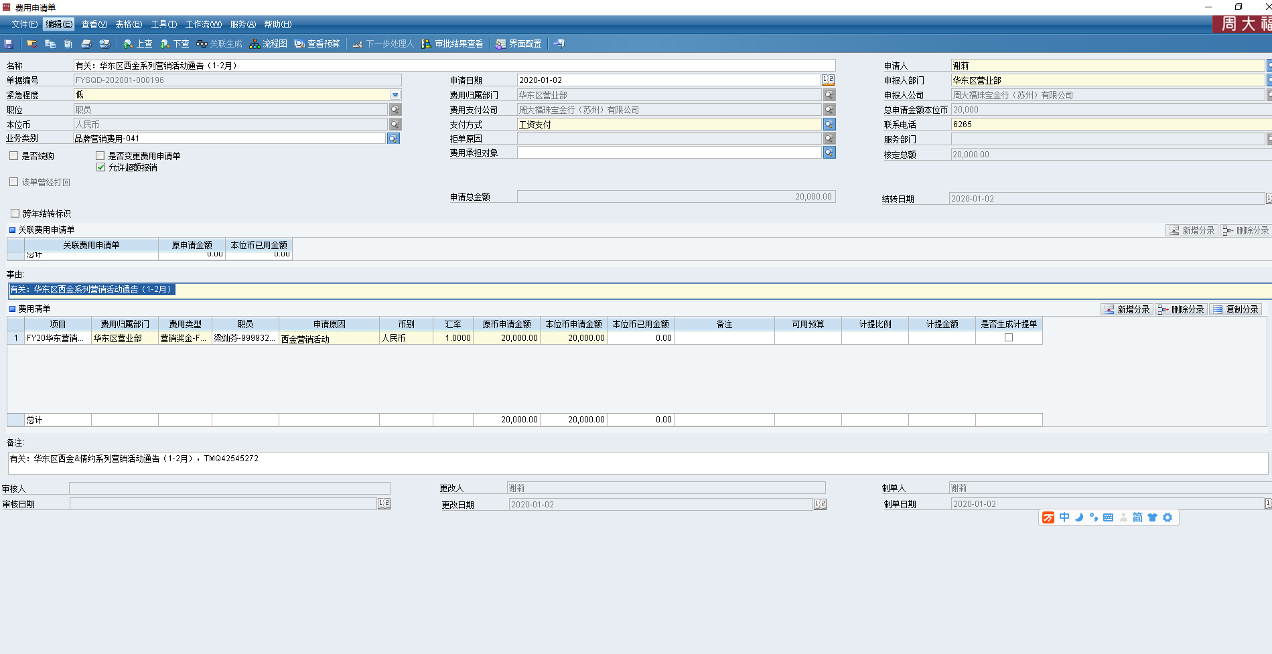Open the 流程图 flowchart view
The height and width of the screenshot is (654, 1272).
[x=268, y=44]
